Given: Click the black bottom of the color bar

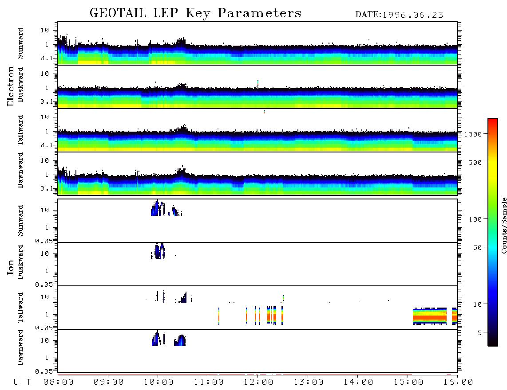Looking at the screenshot, I should [493, 341].
